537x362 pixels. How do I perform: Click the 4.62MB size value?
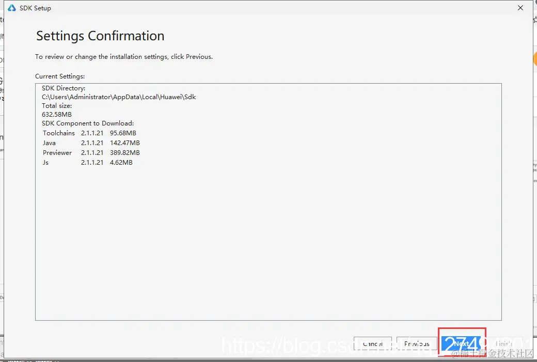121,163
